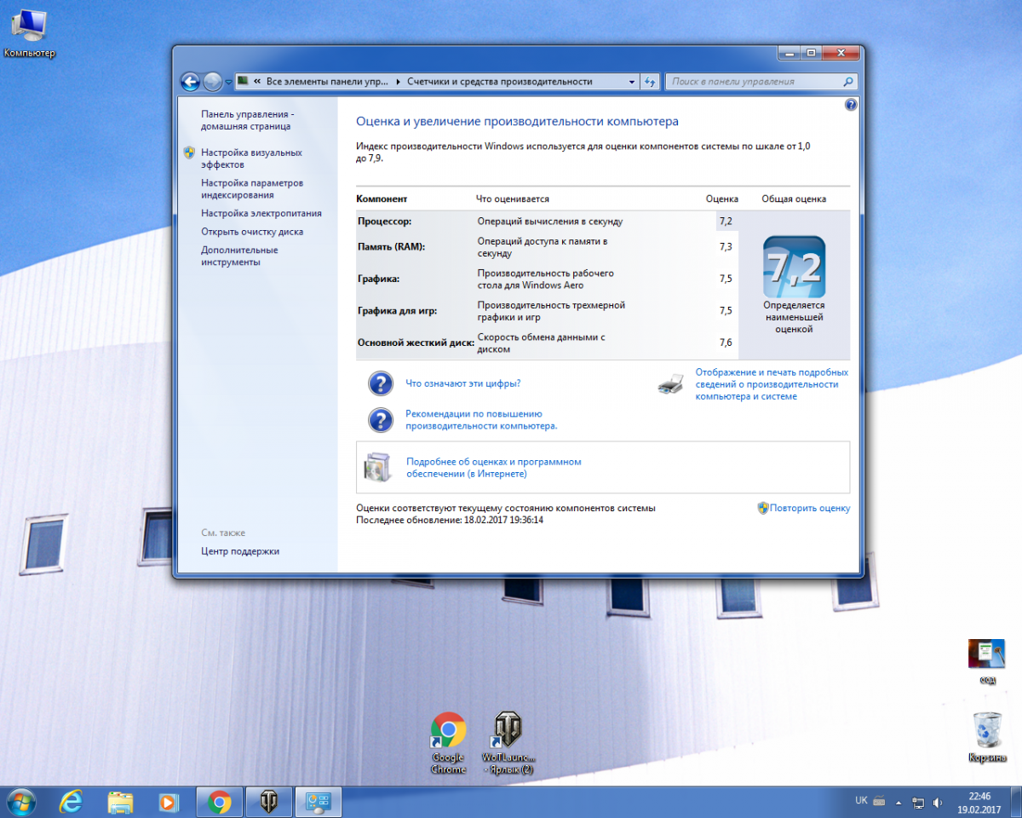The image size is (1022, 818).
Task: Open the recent pages dropdown arrow
Action: tap(229, 83)
